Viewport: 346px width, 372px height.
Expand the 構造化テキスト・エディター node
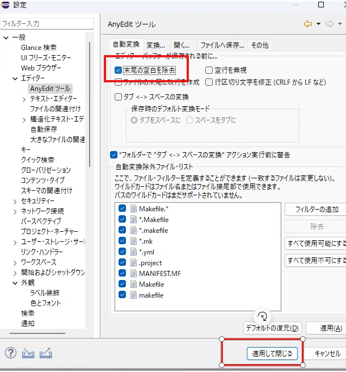pyautogui.click(x=24, y=120)
